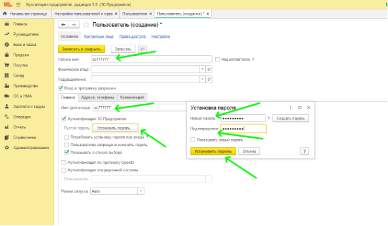Open Производство section in sidebar
This screenshot has height=226, width=388.
25,86
